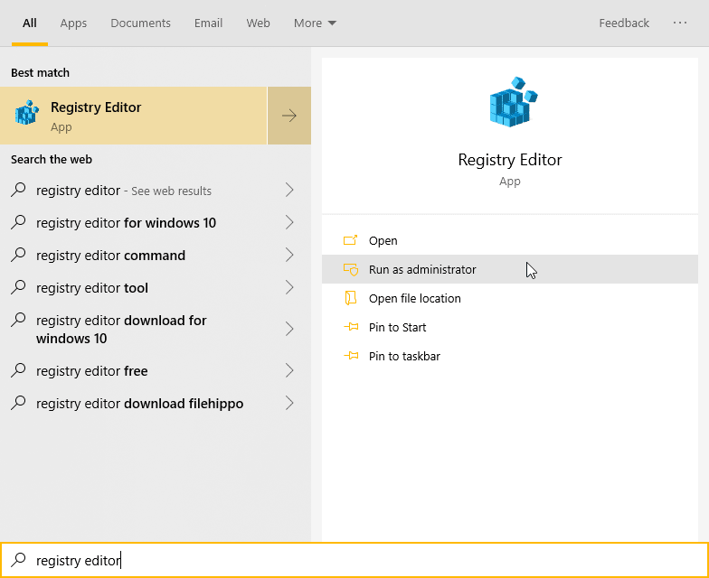The width and height of the screenshot is (709, 578).
Task: Open Registry Editor via Open action
Action: point(510,240)
